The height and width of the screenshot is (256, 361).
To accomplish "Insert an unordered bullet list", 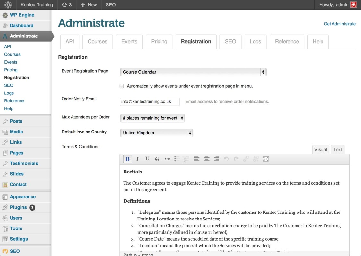I will [x=177, y=159].
